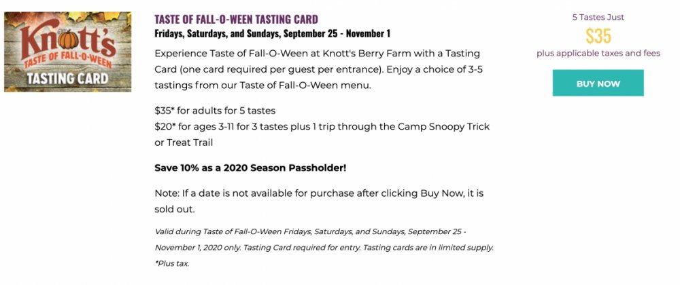Click the 'TASTING CARD' text on the image

point(67,78)
